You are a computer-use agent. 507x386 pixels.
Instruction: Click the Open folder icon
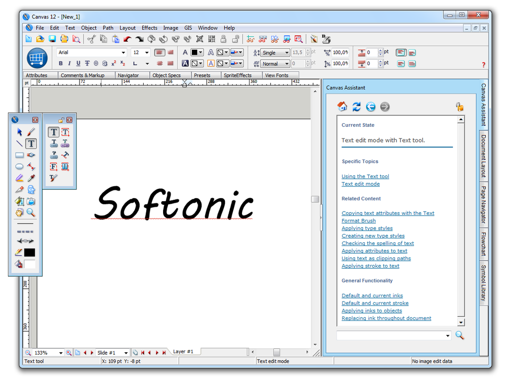40,39
